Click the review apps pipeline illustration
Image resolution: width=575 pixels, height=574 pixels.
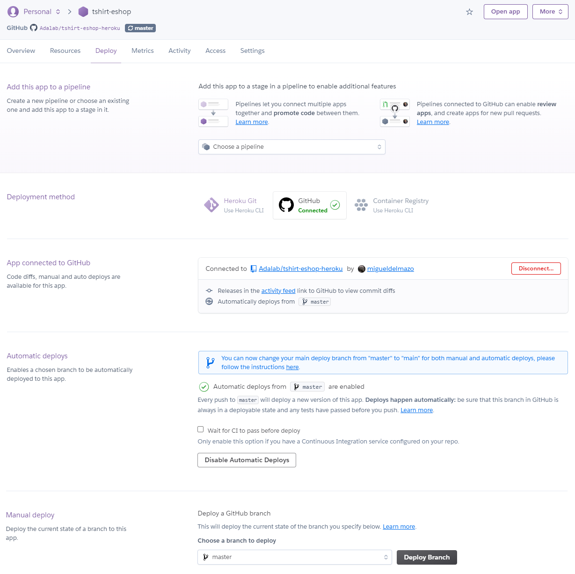(x=395, y=113)
